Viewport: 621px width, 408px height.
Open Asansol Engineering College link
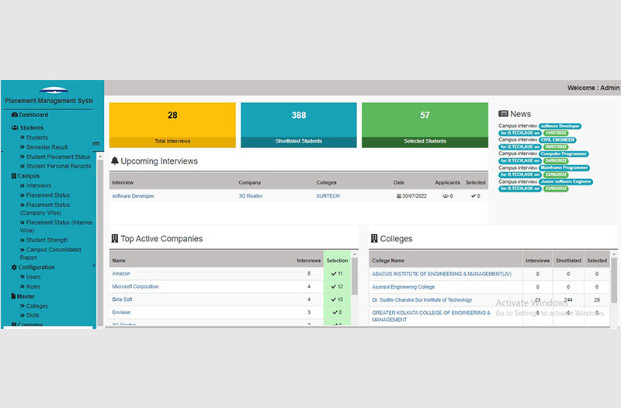403,287
